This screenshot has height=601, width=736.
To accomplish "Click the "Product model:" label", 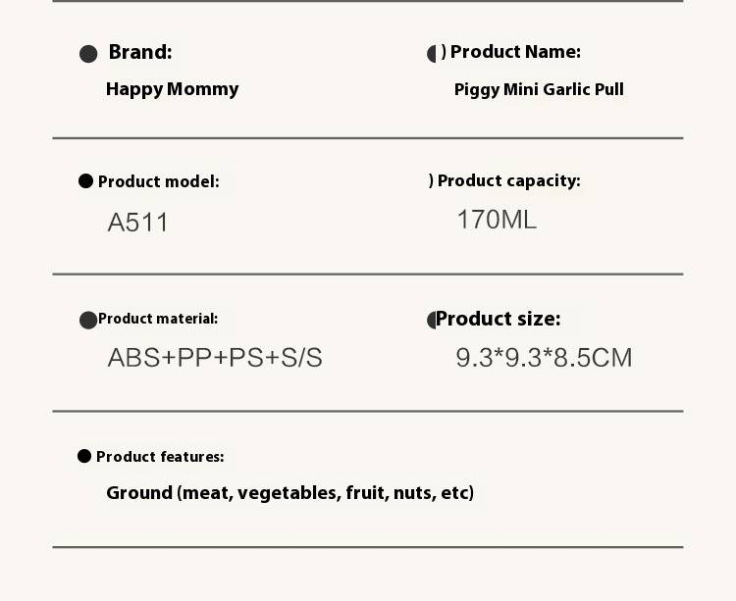I will click(159, 181).
